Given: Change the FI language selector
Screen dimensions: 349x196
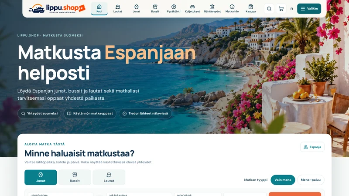Looking at the screenshot, I should tap(291, 9).
